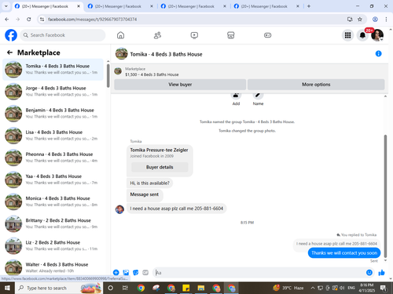Open a new browser tab
Screen dimensions: 393x294
pos(309,6)
